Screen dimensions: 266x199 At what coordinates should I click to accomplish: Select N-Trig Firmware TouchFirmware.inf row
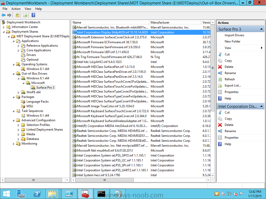point(141,57)
